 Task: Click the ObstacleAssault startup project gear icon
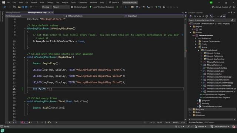pyautogui.click(x=72, y=7)
